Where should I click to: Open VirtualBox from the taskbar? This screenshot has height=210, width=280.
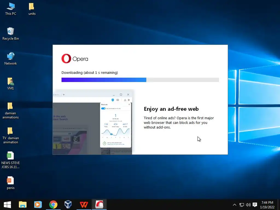[68, 205]
